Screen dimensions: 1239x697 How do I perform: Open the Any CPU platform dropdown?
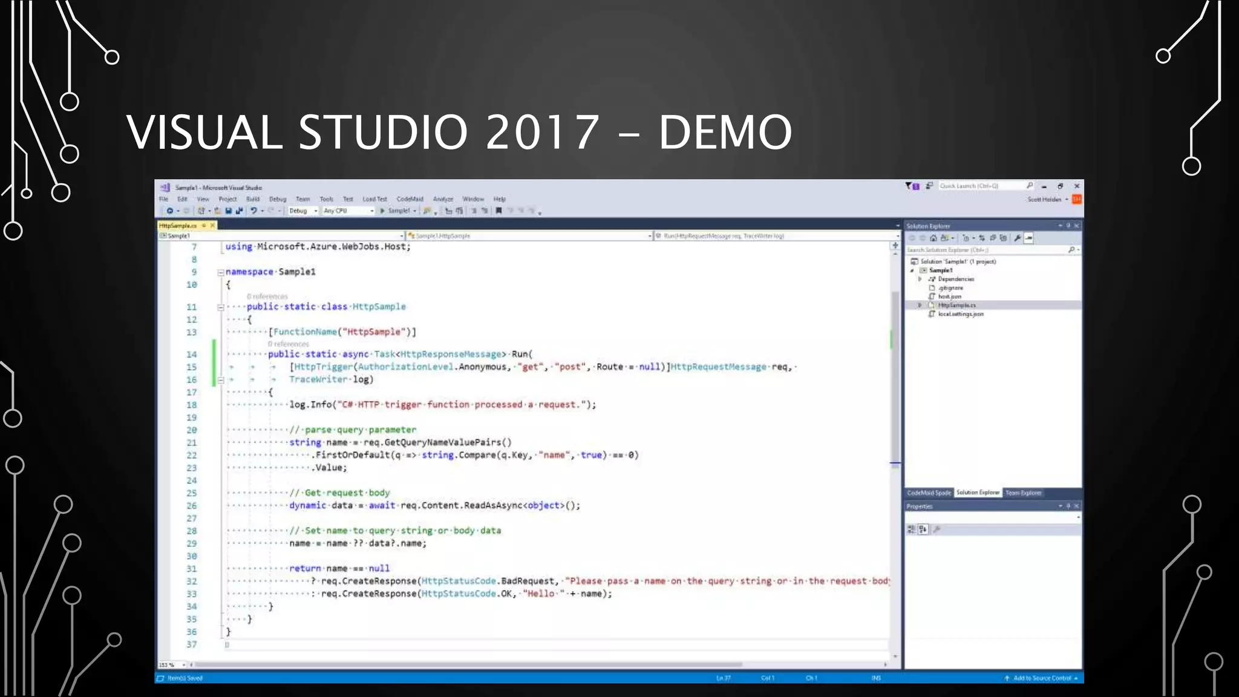click(348, 211)
